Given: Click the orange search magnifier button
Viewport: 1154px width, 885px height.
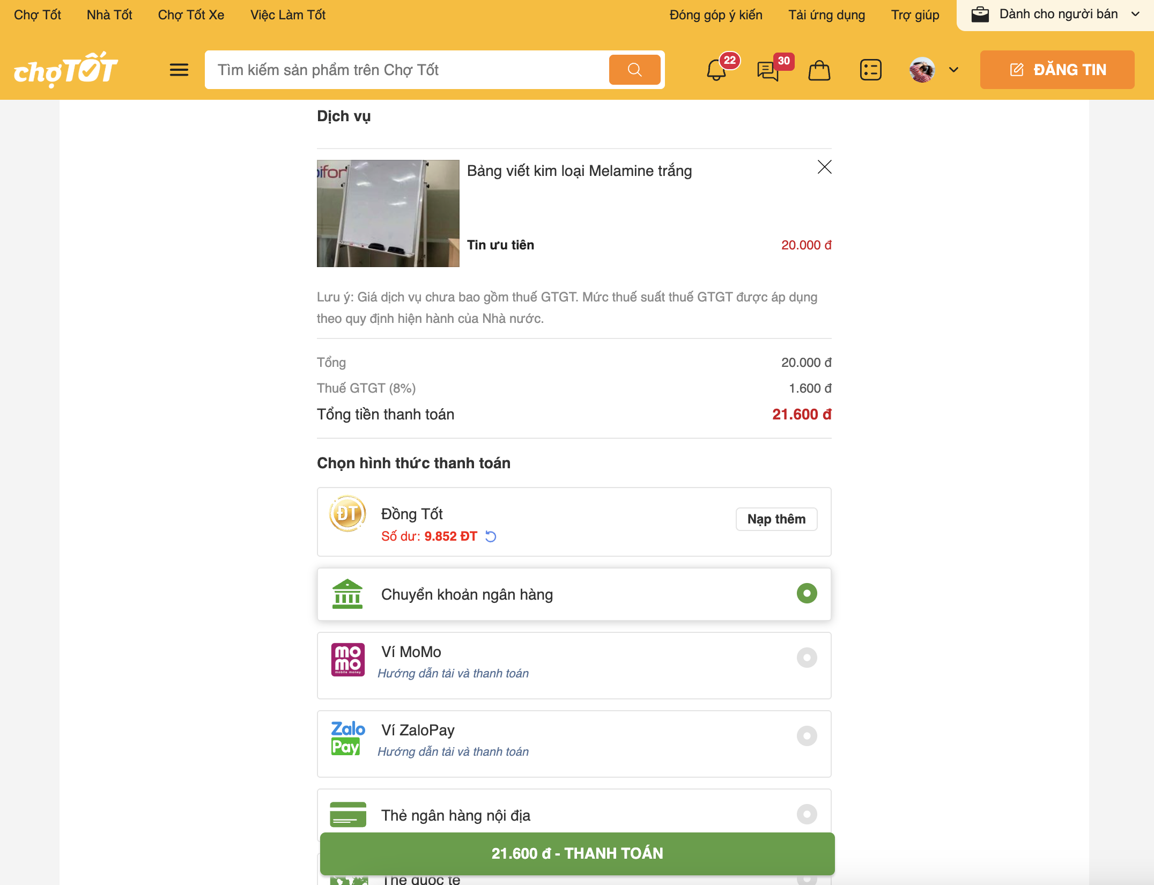Looking at the screenshot, I should point(634,70).
